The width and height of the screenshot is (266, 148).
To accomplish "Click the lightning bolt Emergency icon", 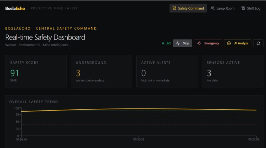I will point(199,43).
